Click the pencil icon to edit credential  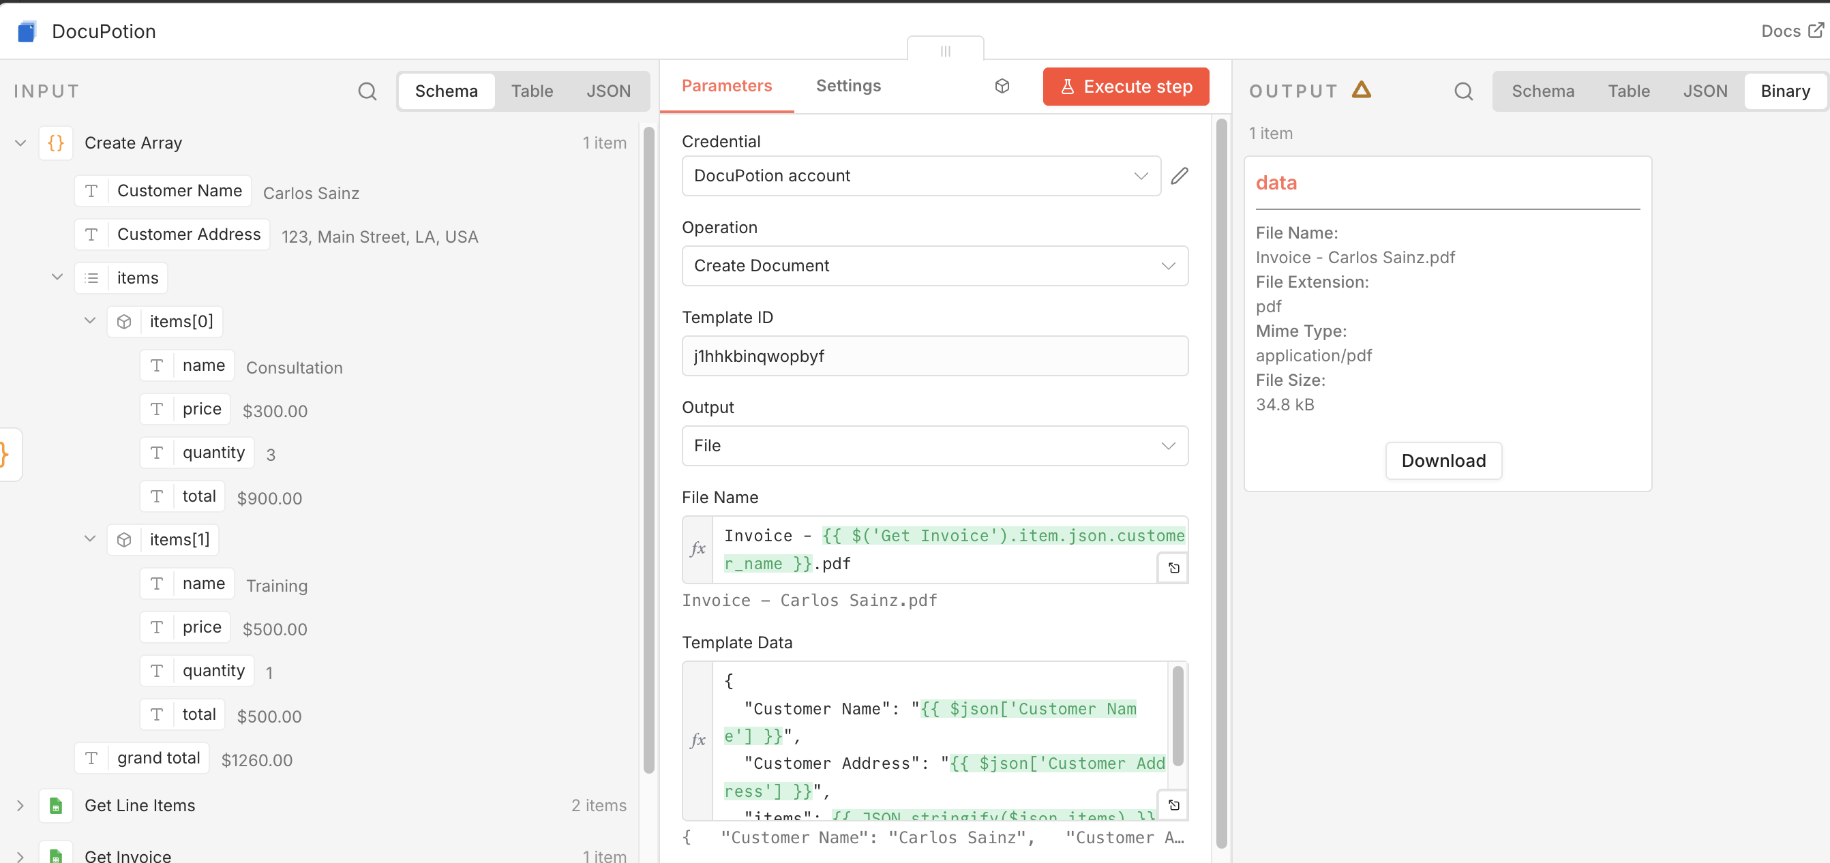pyautogui.click(x=1180, y=175)
